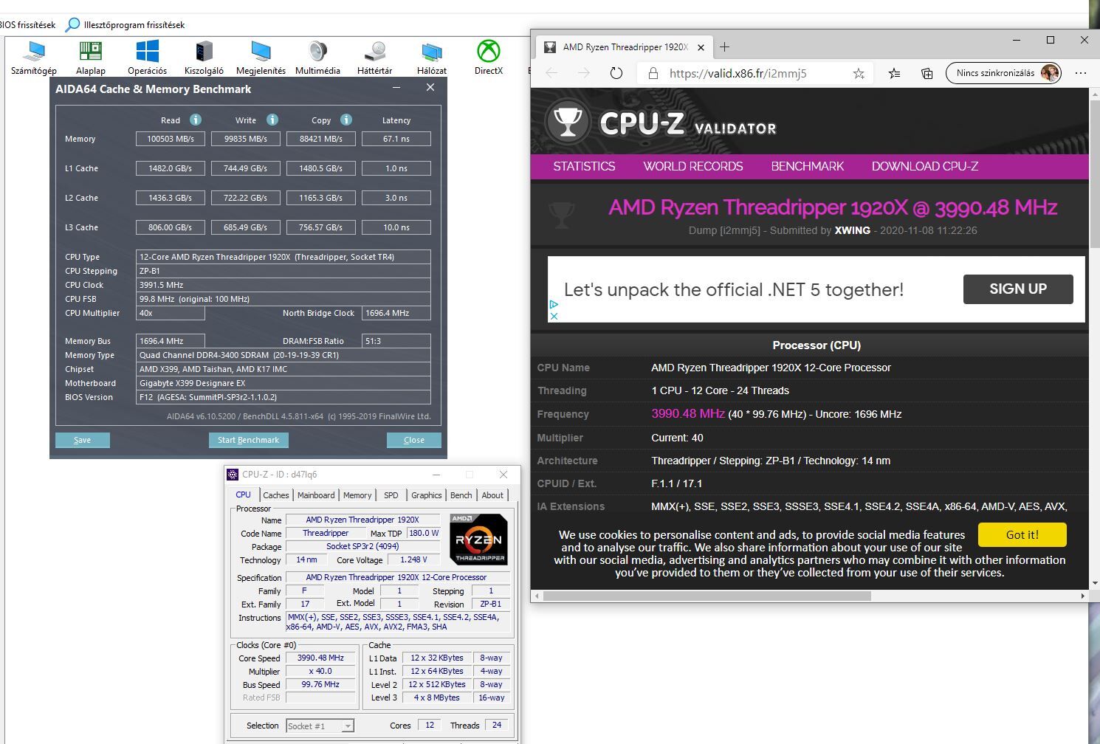Switch to the Memory tab in CPU-Z
This screenshot has height=744, width=1100.
point(357,495)
